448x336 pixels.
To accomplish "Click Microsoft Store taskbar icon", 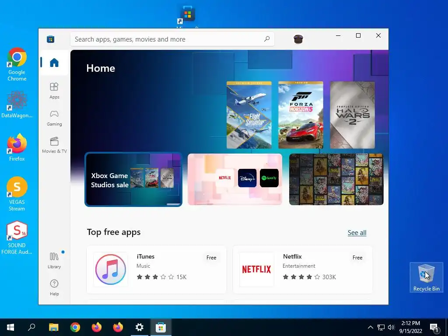I will pyautogui.click(x=161, y=327).
